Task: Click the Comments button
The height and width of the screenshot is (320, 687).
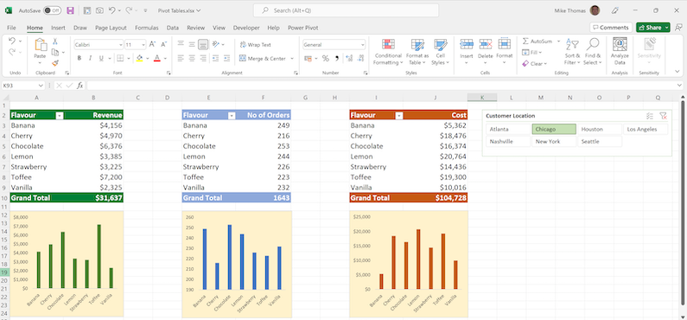Action: (610, 28)
